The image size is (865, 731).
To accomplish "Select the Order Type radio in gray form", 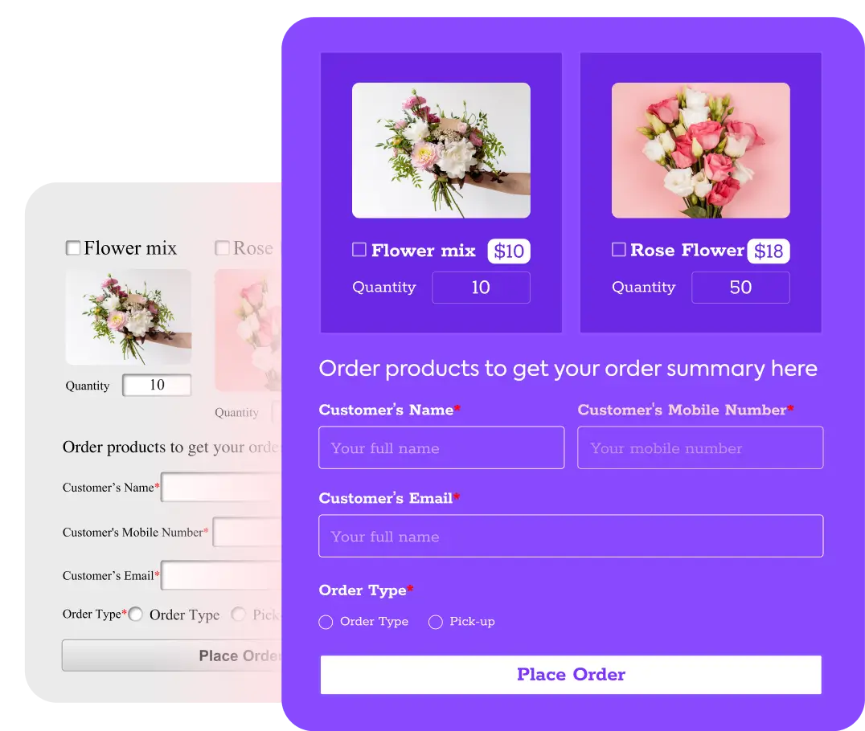I will 136,615.
